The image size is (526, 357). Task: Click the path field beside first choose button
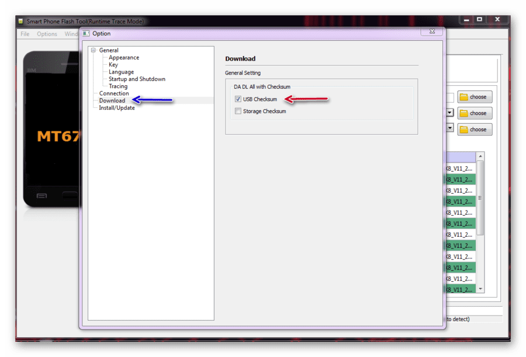450,97
